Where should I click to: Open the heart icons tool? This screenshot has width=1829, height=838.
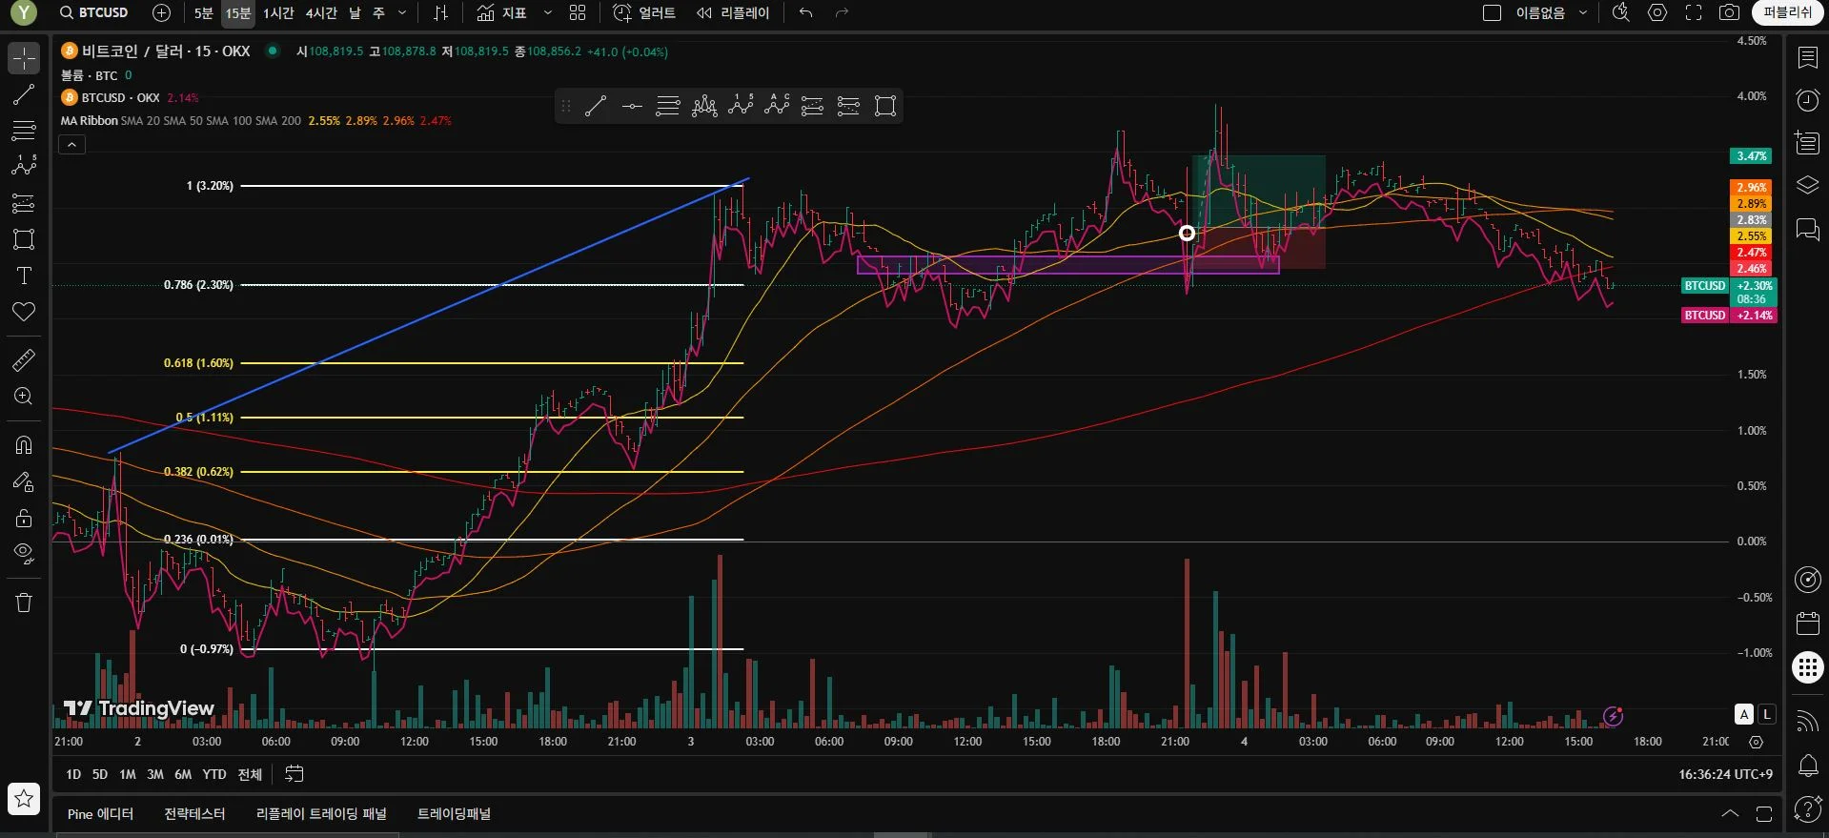pyautogui.click(x=24, y=312)
